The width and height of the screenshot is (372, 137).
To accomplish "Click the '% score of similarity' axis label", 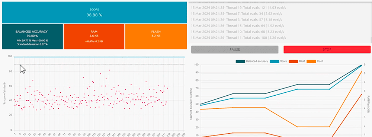I will tap(4, 93).
